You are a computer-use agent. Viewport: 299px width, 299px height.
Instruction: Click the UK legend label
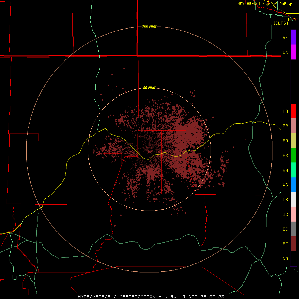click(x=285, y=52)
